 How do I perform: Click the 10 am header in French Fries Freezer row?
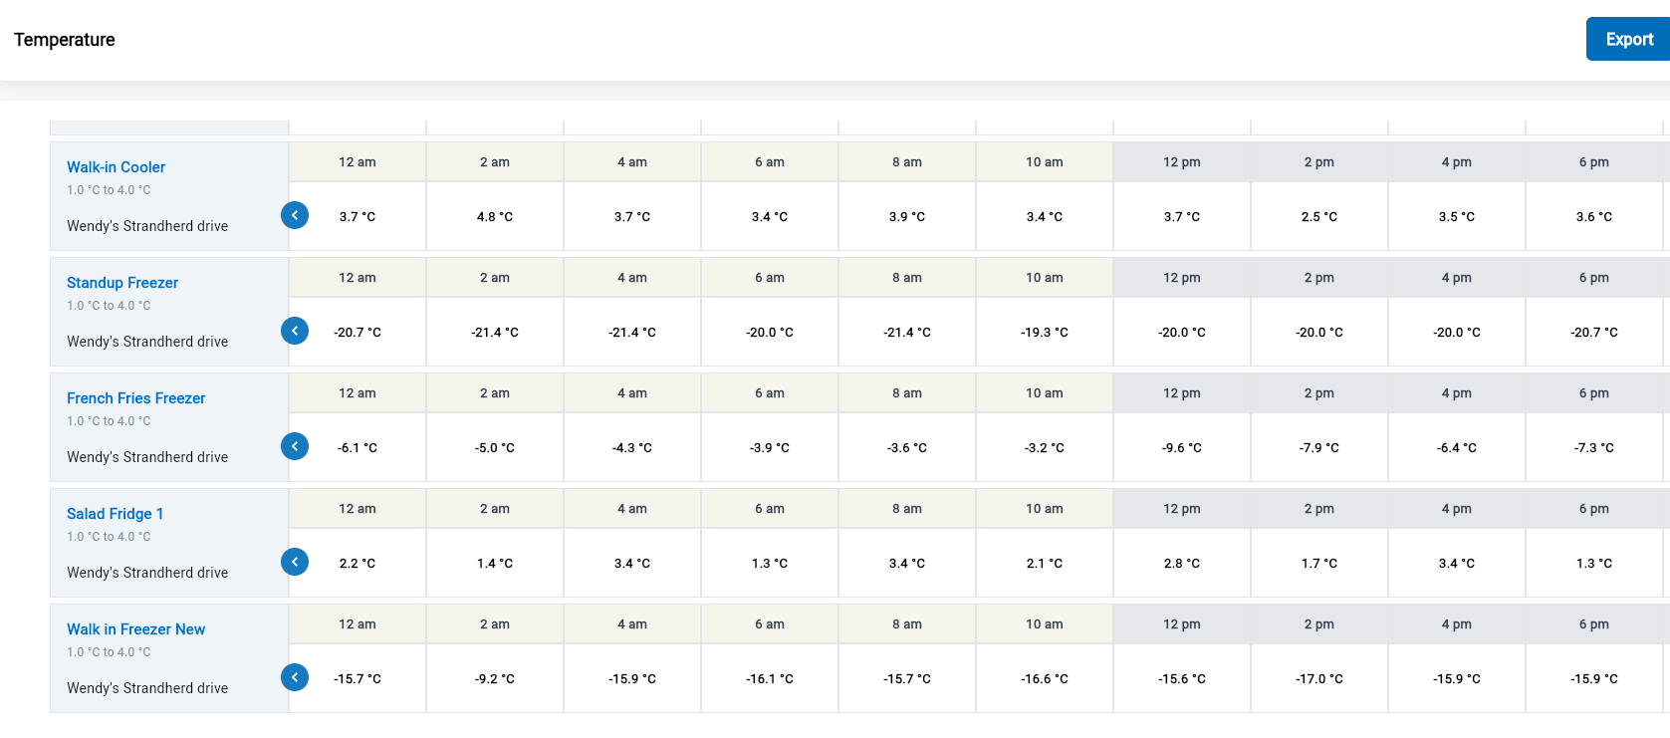[1045, 392]
